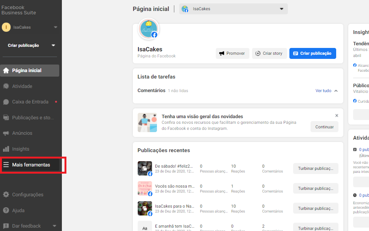Click the IsaCakes page profile picture
The width and height of the screenshot is (369, 231).
pos(149,29)
